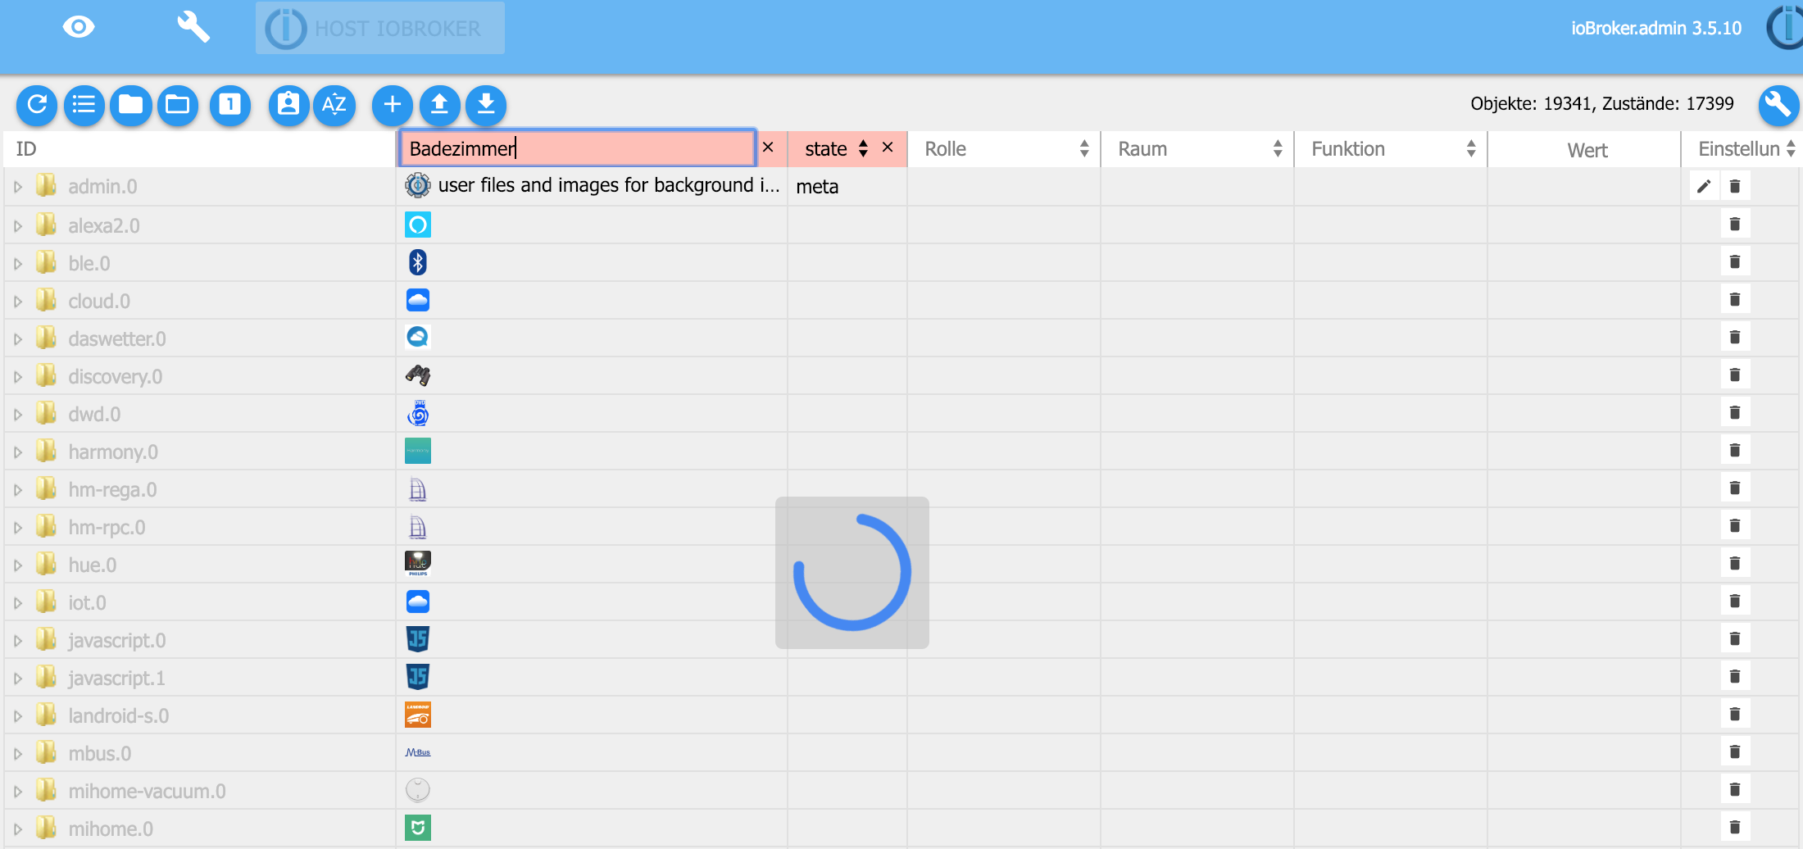The height and width of the screenshot is (849, 1803).
Task: Select the hm-rpc.0 row label
Action: [x=107, y=527]
